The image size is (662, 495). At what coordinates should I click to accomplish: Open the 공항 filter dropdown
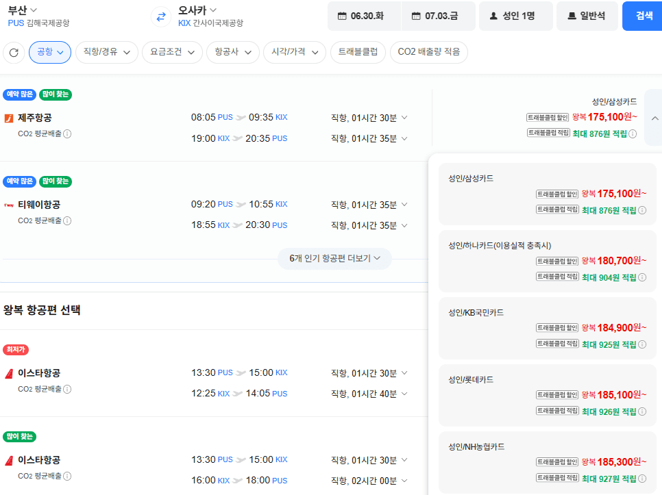pos(50,52)
